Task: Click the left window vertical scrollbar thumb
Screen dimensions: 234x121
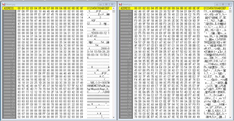Action: coord(114,11)
